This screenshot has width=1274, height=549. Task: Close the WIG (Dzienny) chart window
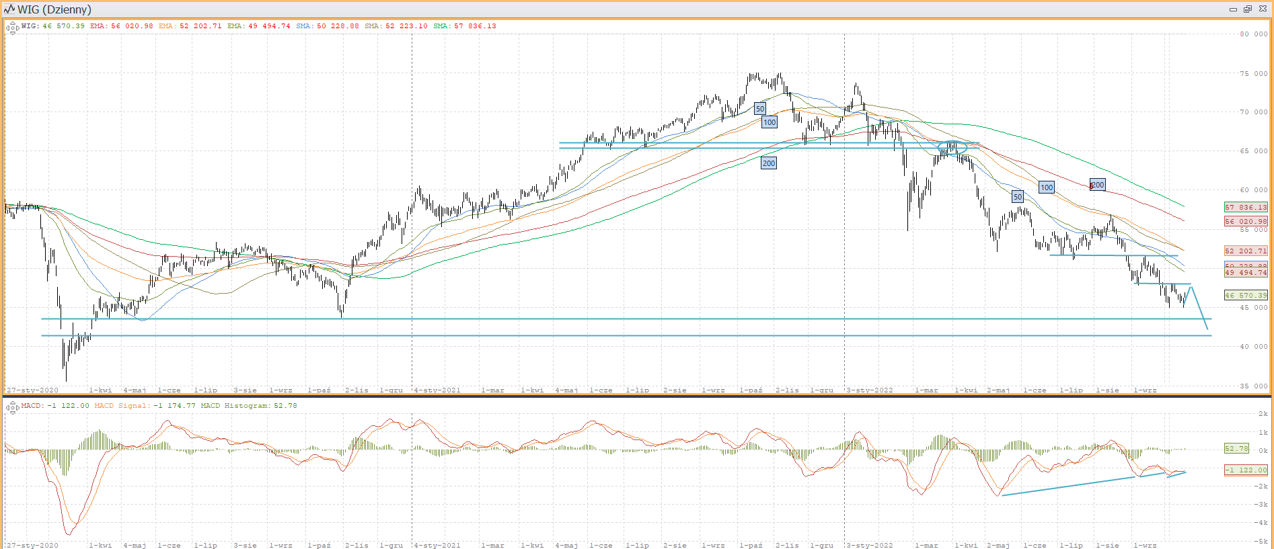1263,9
